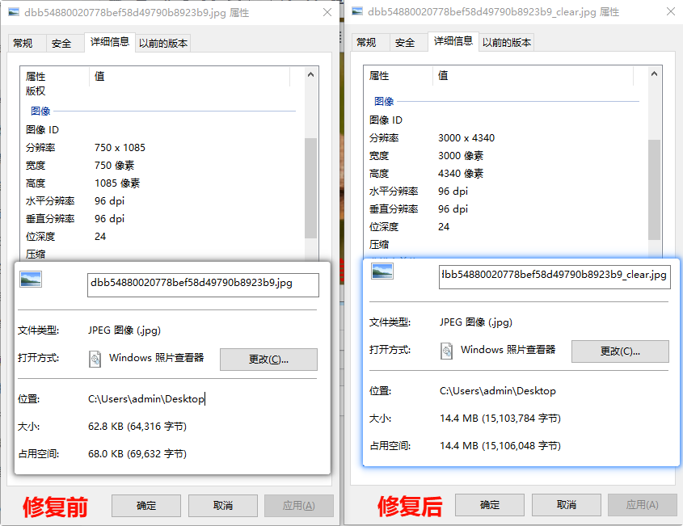Click the scroll-up arrow in the right details list
The height and width of the screenshot is (526, 683).
(x=654, y=74)
